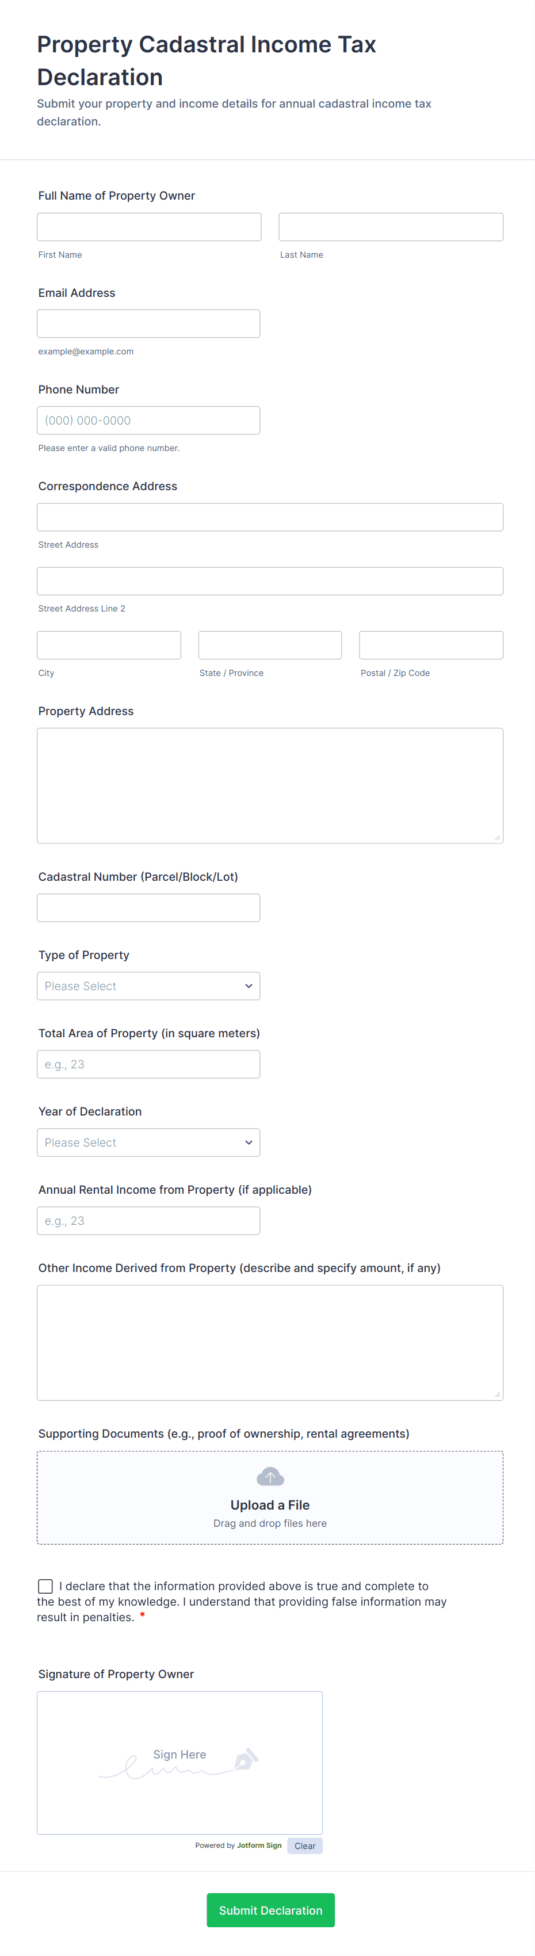The image size is (535, 1956).
Task: Open the Jotform Sign link
Action: [x=259, y=1845]
